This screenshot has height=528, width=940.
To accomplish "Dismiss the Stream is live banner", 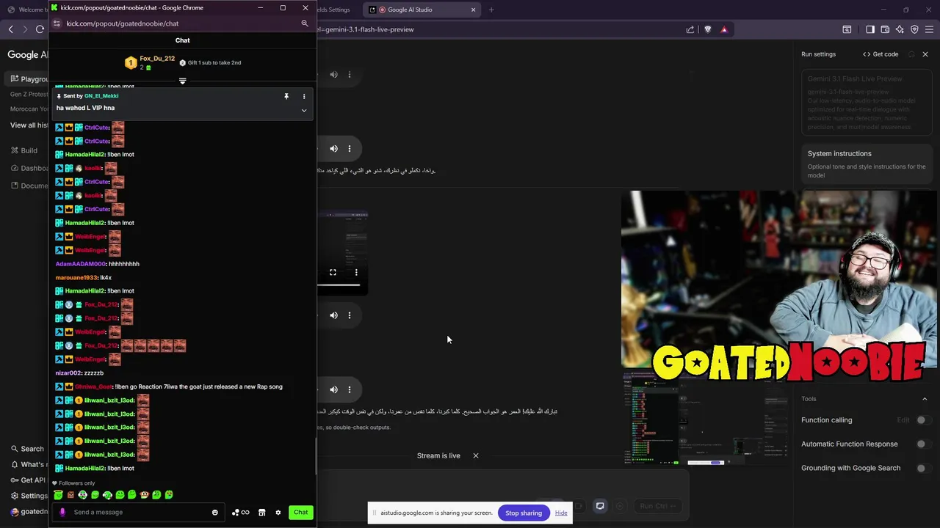I will (476, 455).
